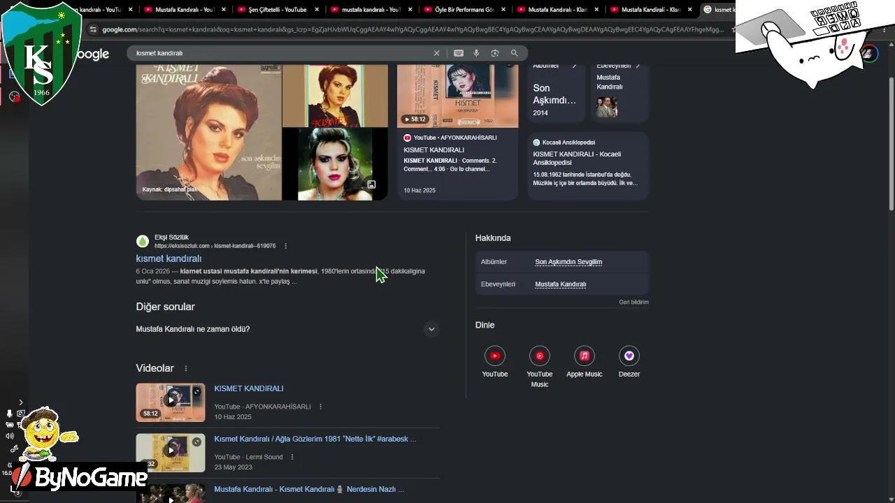Image resolution: width=895 pixels, height=503 pixels.
Task: Open more options for the Ekşi Sözlük result
Action: pyautogui.click(x=286, y=246)
